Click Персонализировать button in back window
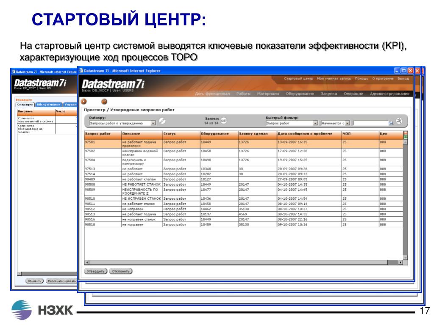434x325 pixels. coord(61,281)
